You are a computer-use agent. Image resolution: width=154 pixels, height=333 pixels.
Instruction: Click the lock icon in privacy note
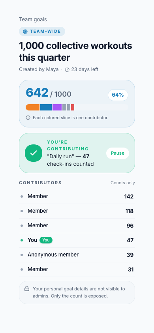[x=27, y=288]
